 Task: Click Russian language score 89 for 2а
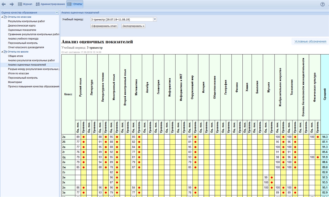78,137
